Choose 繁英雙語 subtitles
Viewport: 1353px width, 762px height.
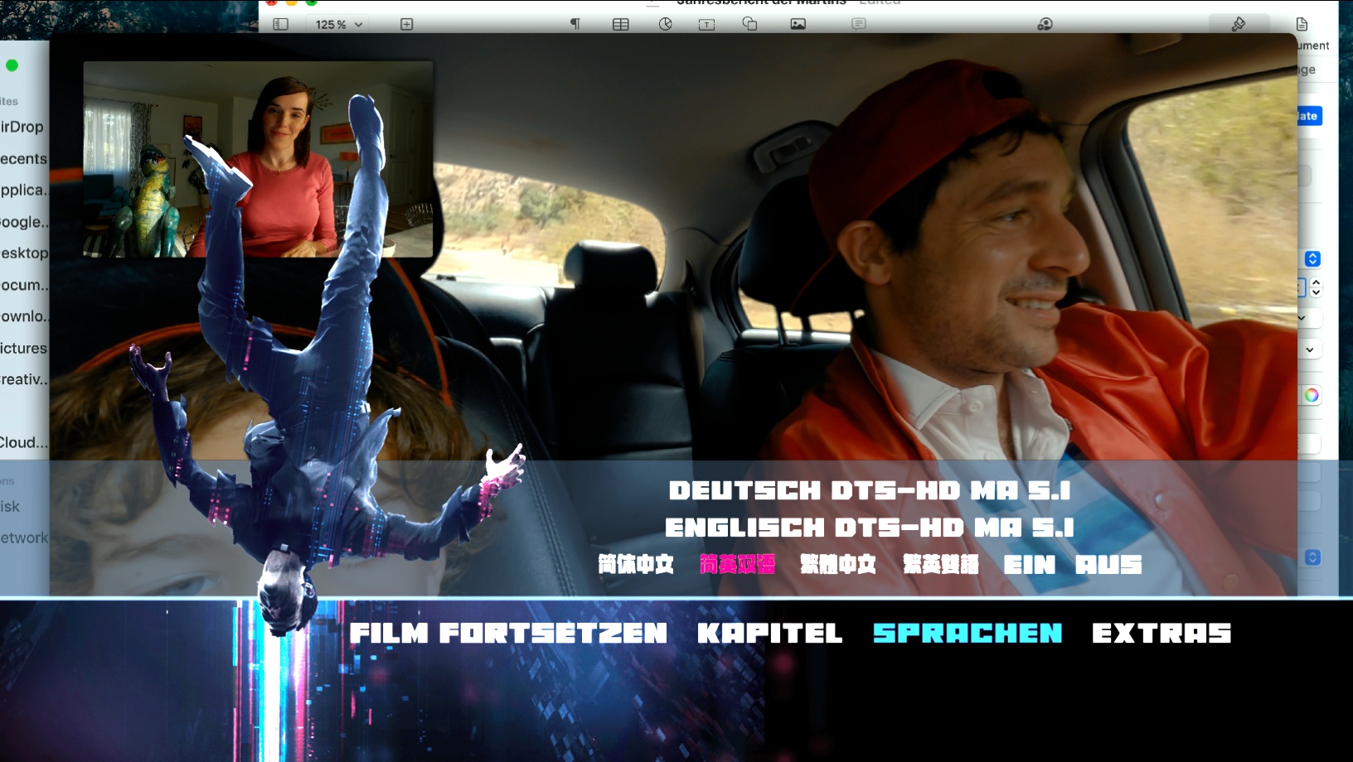[941, 565]
